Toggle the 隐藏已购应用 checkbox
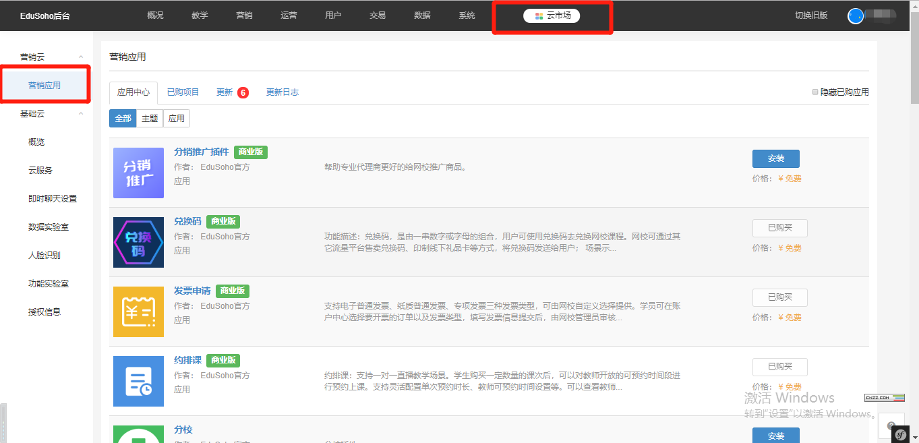The height and width of the screenshot is (443, 919). pyautogui.click(x=815, y=92)
